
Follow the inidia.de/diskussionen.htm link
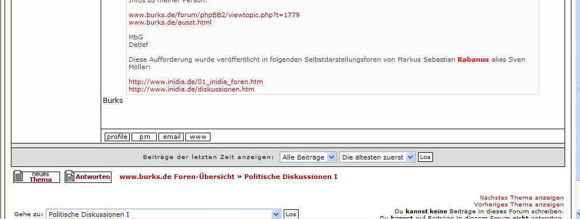[x=192, y=89]
